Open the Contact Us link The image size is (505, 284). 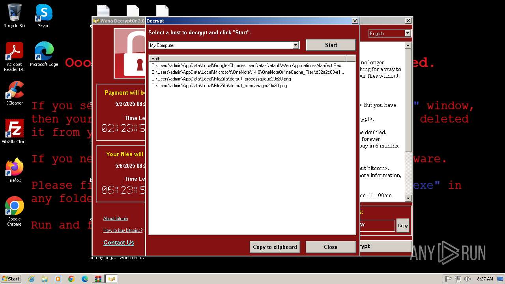[x=119, y=243]
